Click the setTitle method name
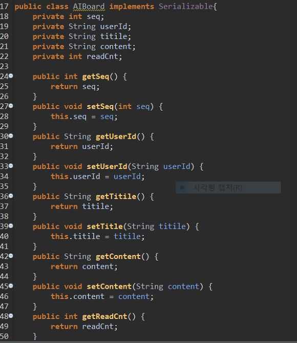Screen dimensions: 297x343 pyautogui.click(x=105, y=226)
